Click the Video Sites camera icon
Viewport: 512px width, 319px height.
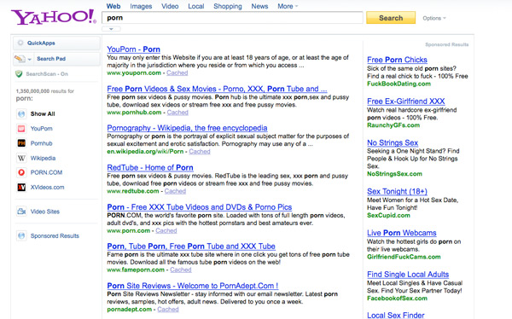tap(21, 212)
